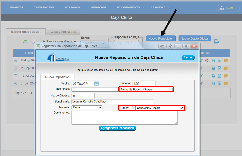
Task: Click the print icon in the 01-Sep row
Action: tap(213, 68)
